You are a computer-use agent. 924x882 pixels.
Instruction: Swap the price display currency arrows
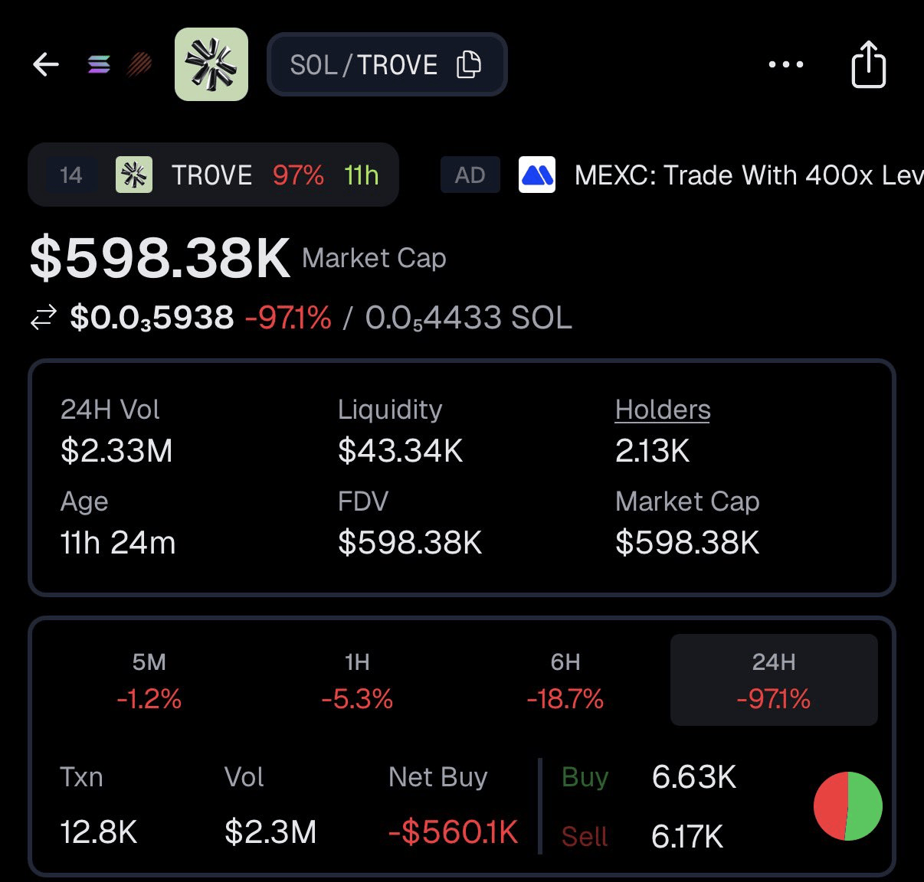click(44, 317)
